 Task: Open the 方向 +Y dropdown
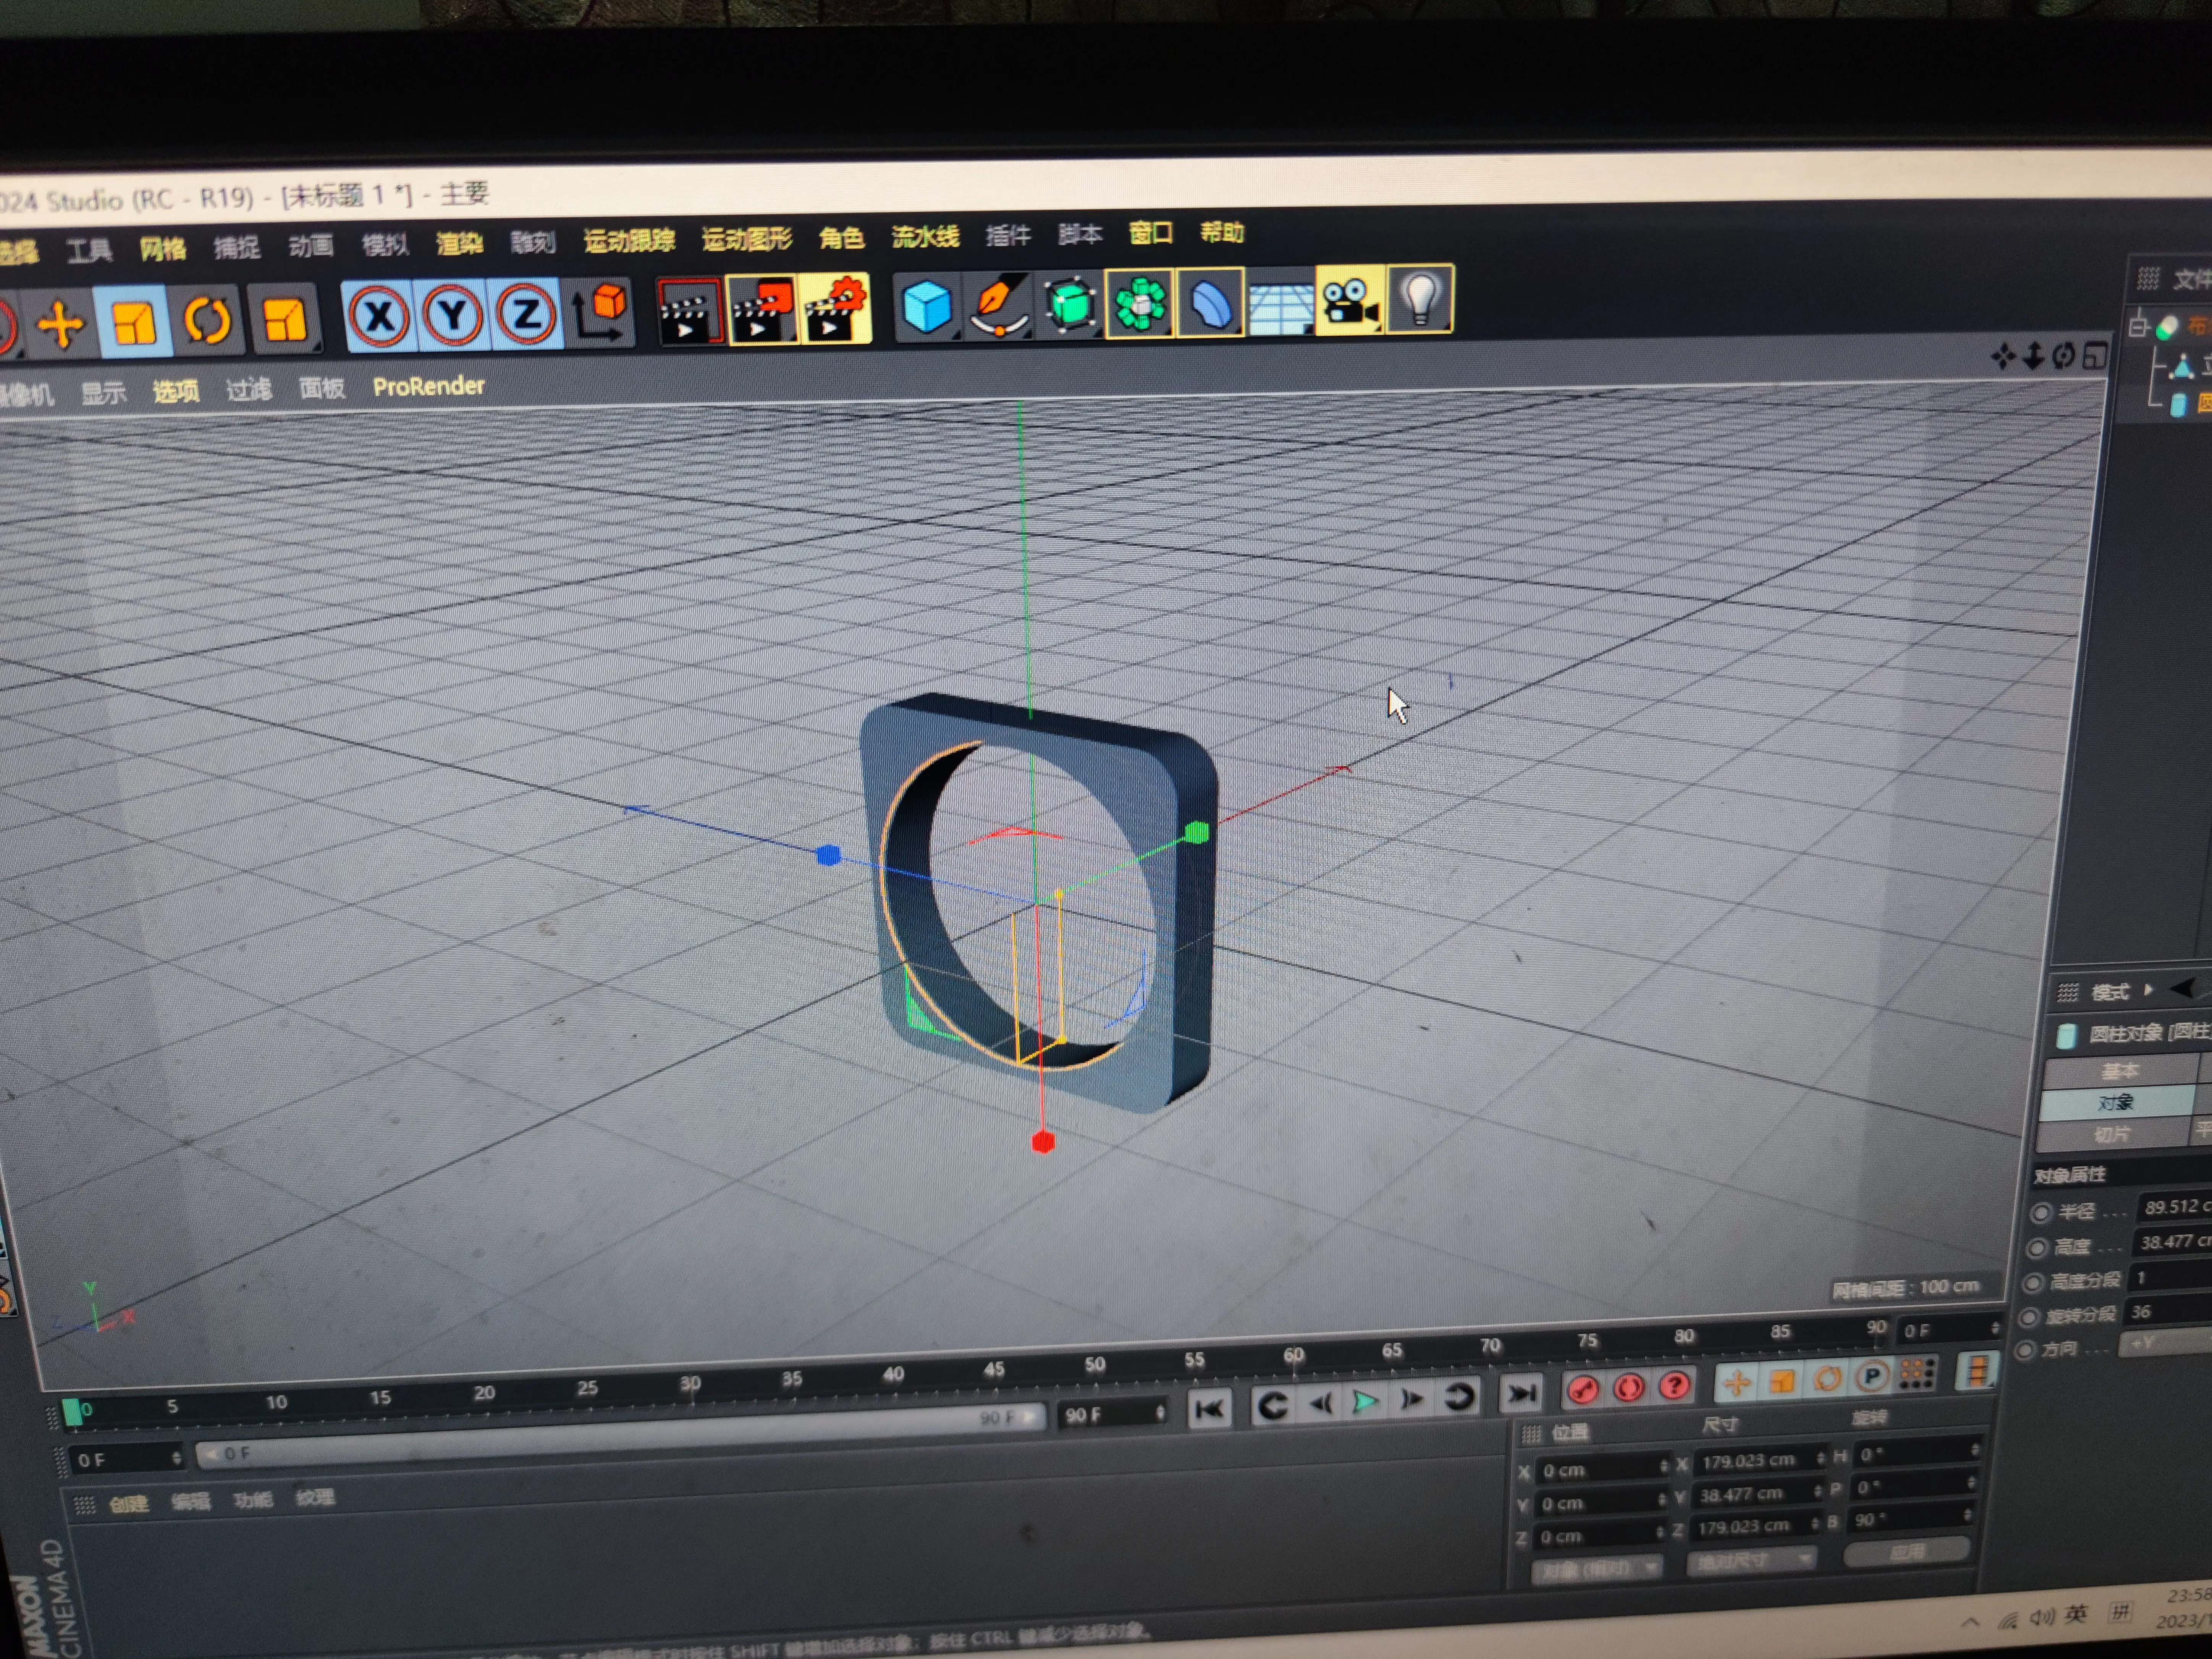click(x=2165, y=1344)
